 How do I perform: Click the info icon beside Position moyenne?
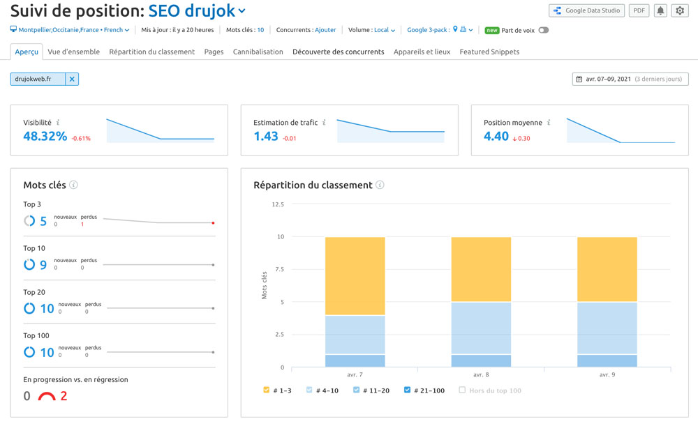pyautogui.click(x=549, y=122)
